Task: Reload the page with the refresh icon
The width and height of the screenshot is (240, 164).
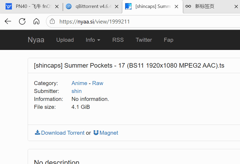Action: (x=22, y=21)
